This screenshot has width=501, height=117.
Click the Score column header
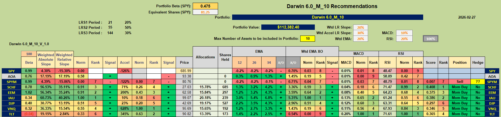(x=430, y=62)
